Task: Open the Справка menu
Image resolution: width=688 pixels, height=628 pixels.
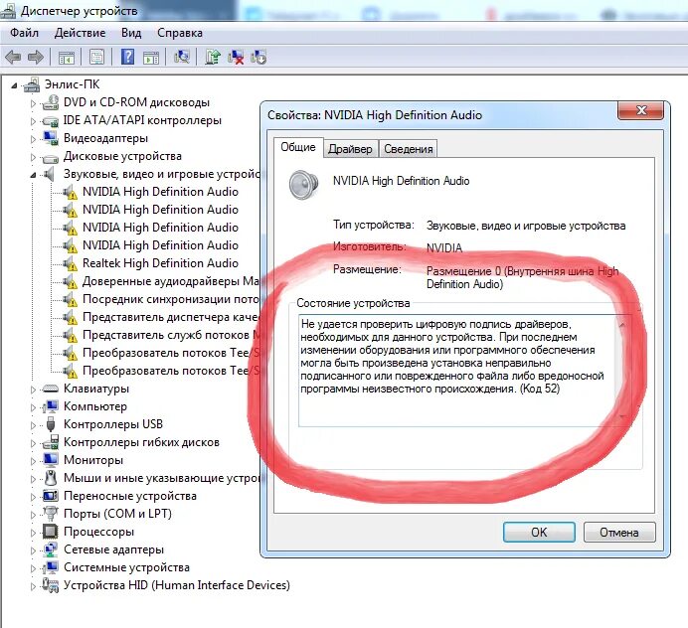Action: pos(180,33)
